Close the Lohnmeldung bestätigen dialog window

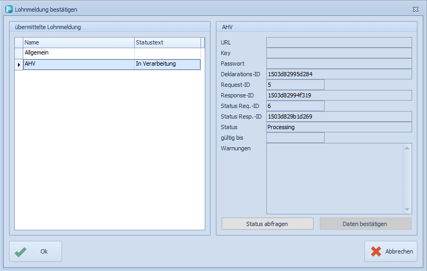point(415,9)
